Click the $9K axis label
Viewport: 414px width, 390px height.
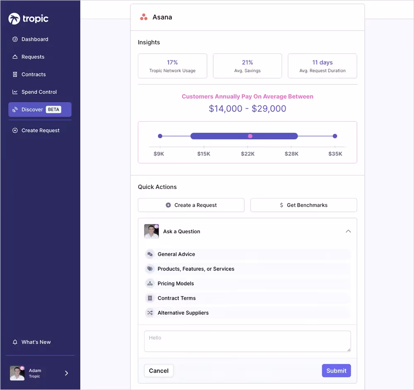pyautogui.click(x=159, y=154)
